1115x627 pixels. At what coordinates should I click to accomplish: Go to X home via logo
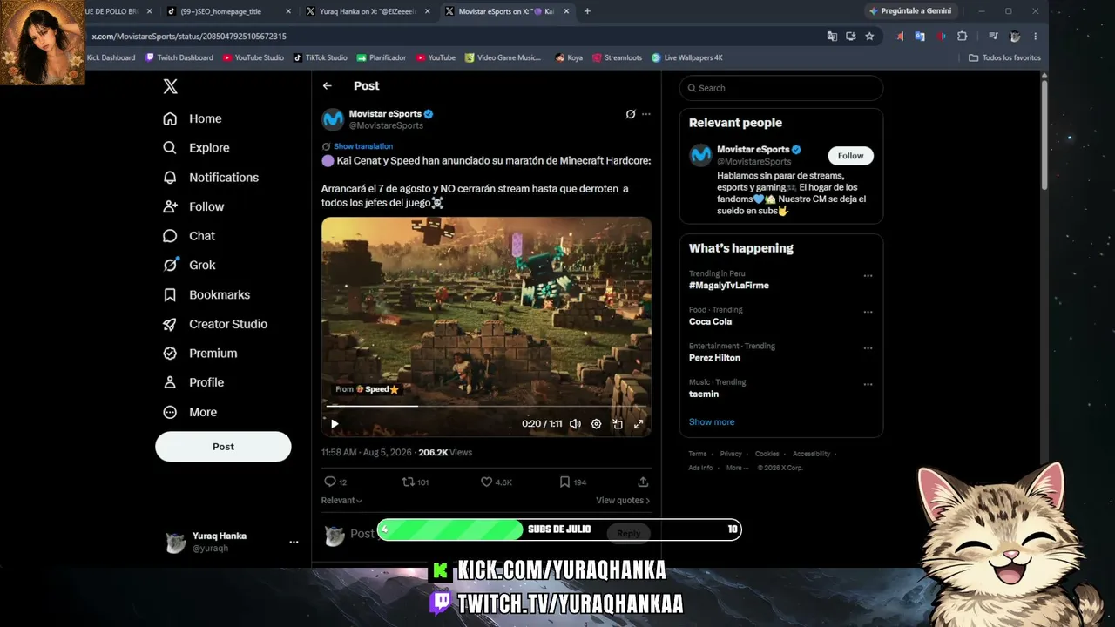tap(171, 86)
